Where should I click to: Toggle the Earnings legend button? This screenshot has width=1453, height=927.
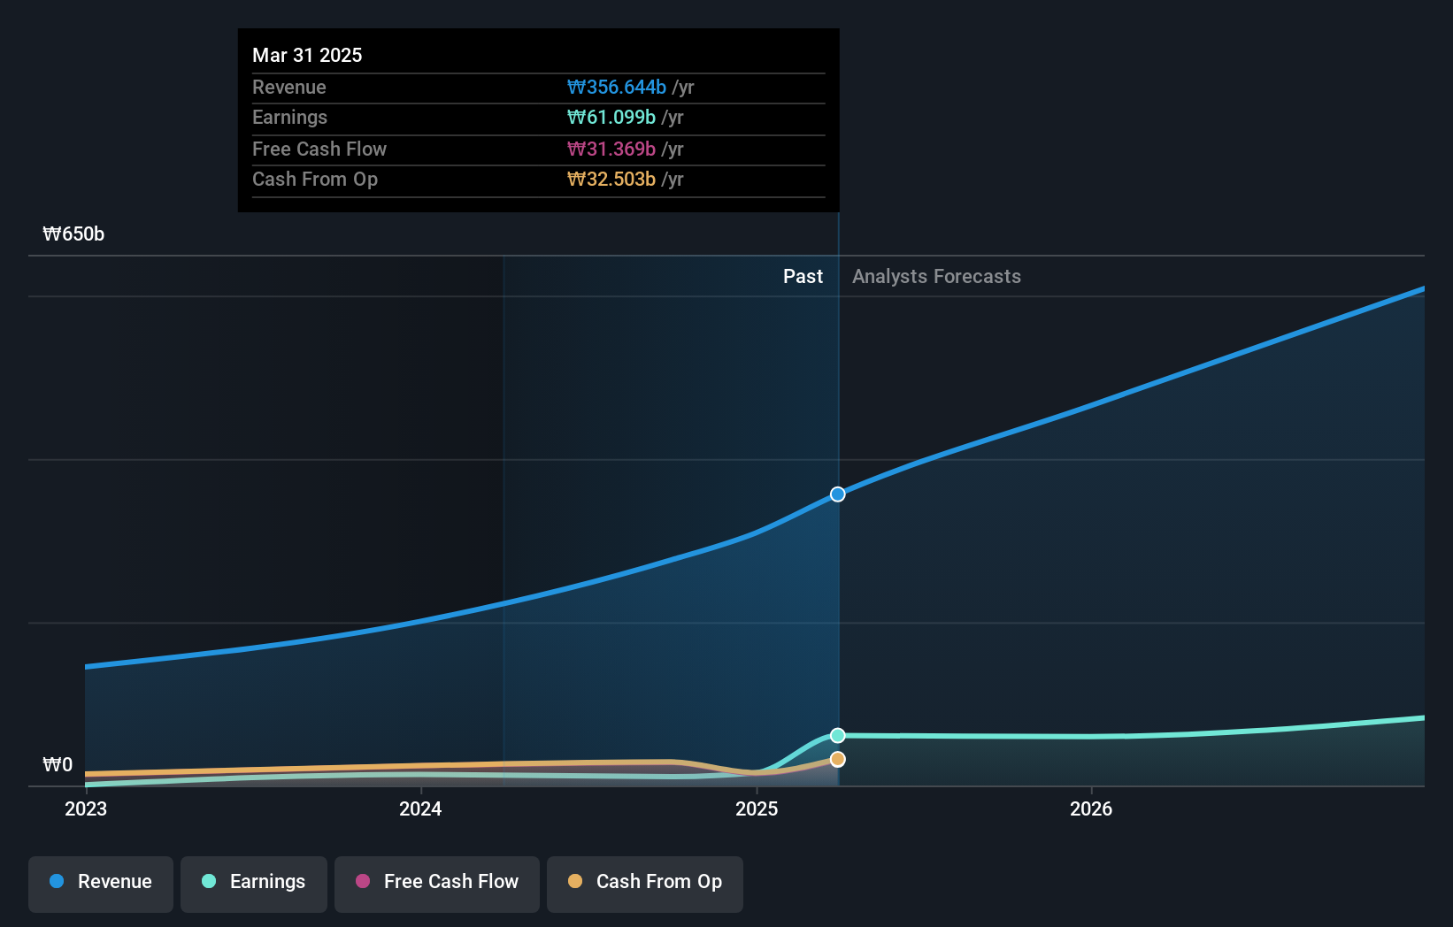254,884
